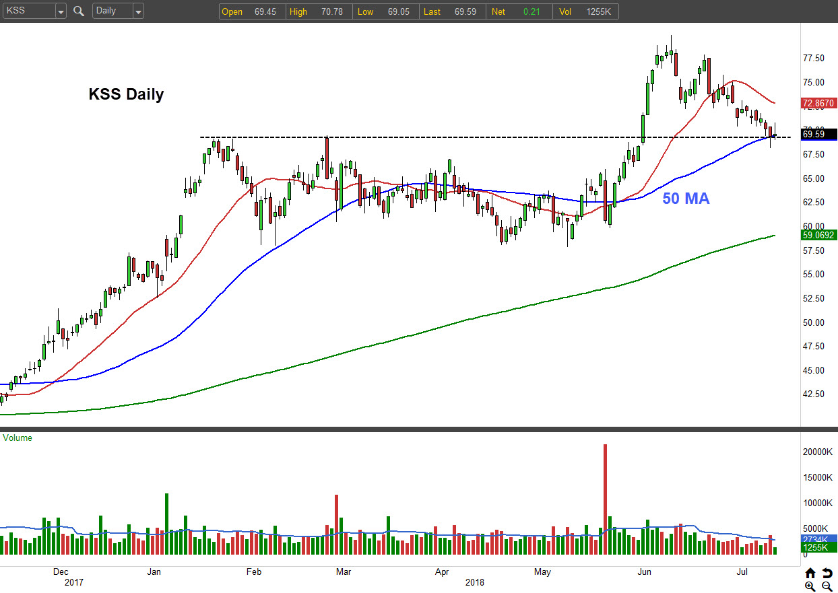Click the Mar month axis label
This screenshot has width=838, height=593.
pyautogui.click(x=344, y=572)
